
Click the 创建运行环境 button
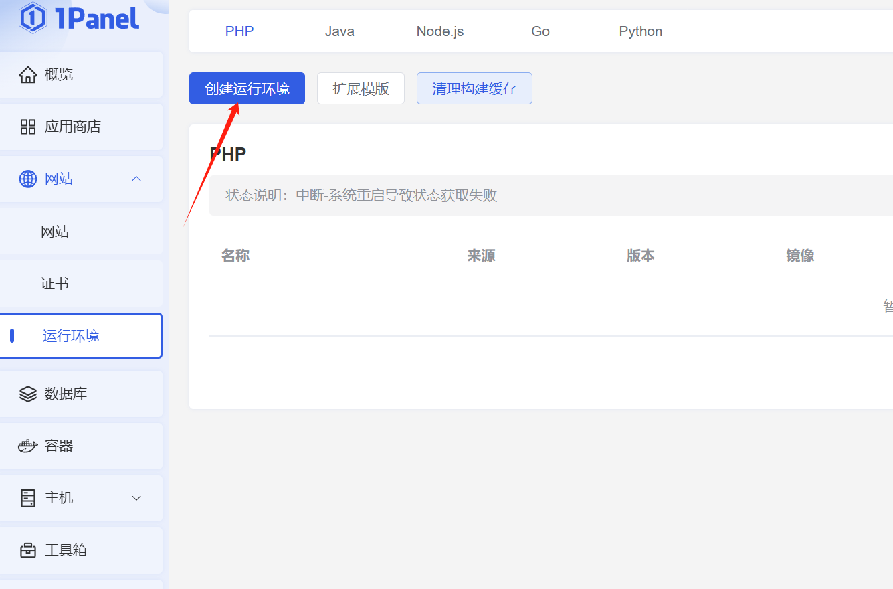(247, 88)
